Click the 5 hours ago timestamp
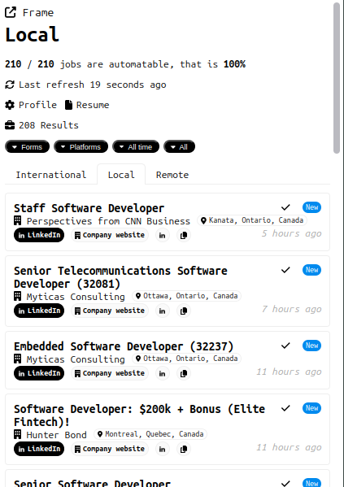The height and width of the screenshot is (487, 344). tap(291, 233)
